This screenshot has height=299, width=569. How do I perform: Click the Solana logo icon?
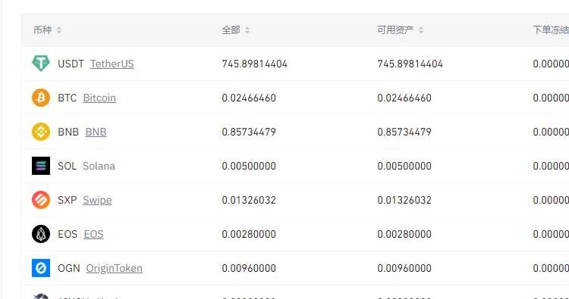pyautogui.click(x=41, y=166)
